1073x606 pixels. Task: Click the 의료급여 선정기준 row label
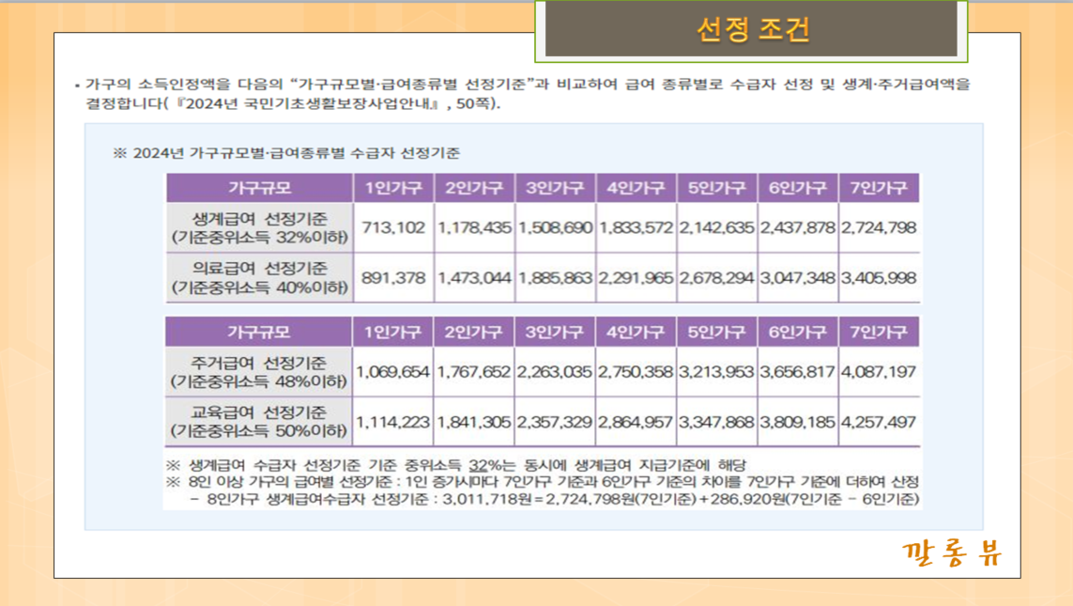259,278
